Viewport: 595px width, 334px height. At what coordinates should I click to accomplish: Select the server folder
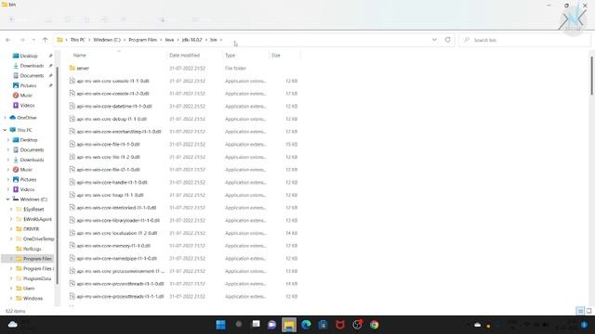pos(83,68)
